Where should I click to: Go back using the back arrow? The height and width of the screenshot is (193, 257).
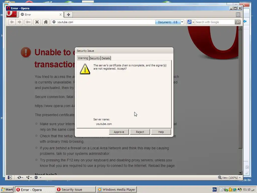tap(12, 22)
